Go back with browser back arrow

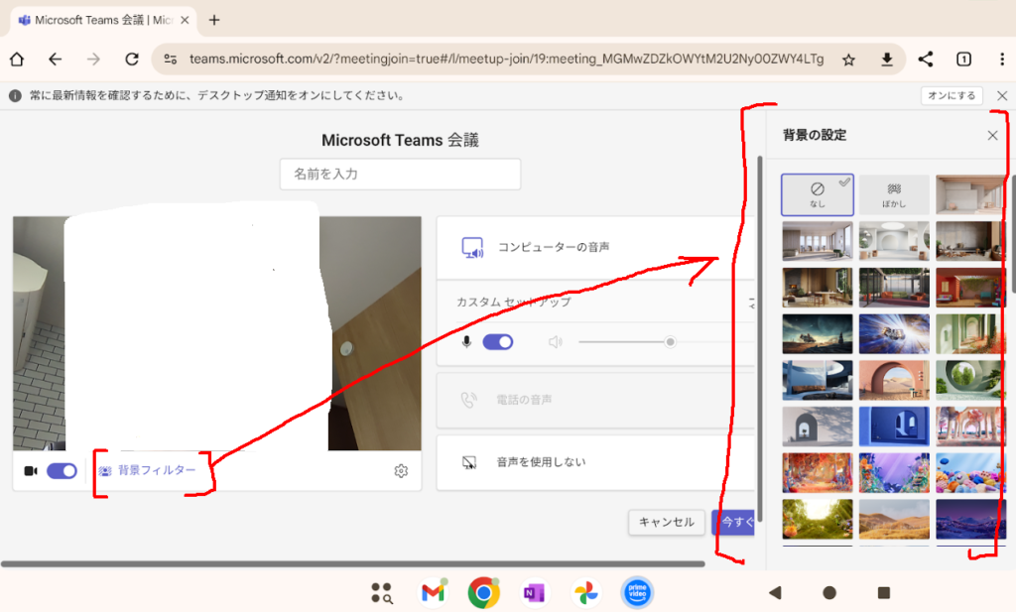56,60
